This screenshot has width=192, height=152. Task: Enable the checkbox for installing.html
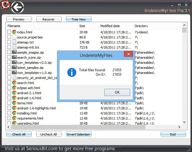(x=9, y=113)
